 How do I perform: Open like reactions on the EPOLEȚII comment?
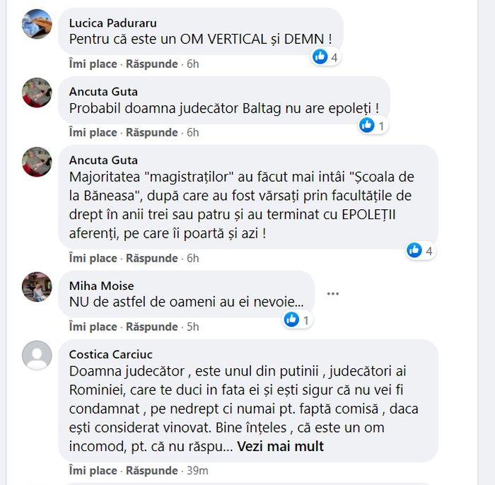click(x=420, y=250)
